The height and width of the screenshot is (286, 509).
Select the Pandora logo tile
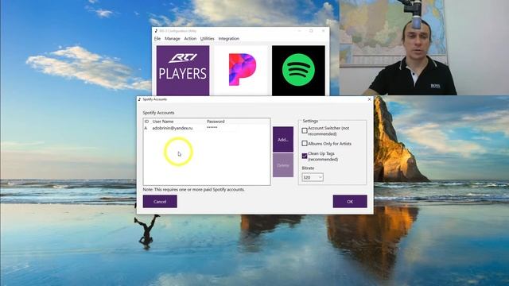(240, 71)
